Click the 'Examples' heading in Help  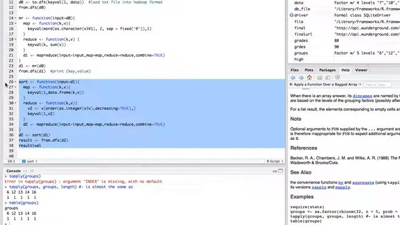point(302,197)
